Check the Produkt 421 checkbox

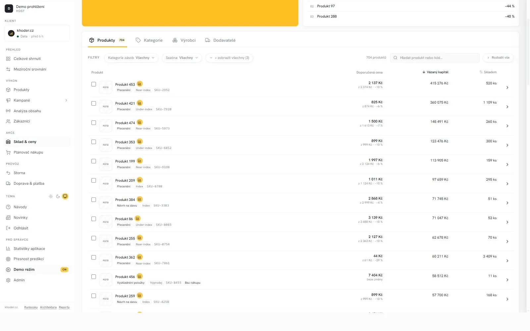click(x=94, y=103)
